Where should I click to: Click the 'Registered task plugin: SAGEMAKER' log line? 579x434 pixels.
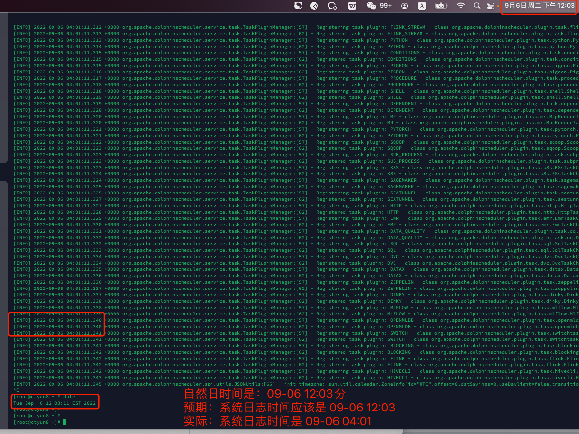(x=296, y=187)
